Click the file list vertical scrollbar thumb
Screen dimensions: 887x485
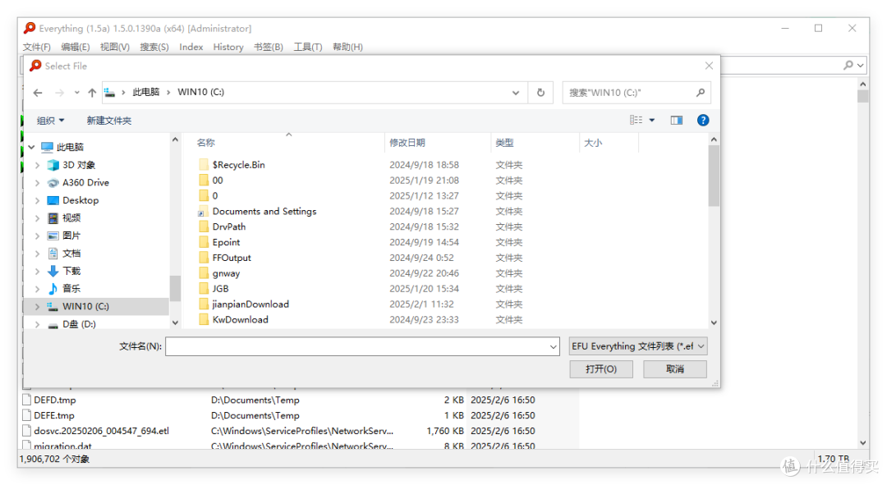tap(714, 176)
